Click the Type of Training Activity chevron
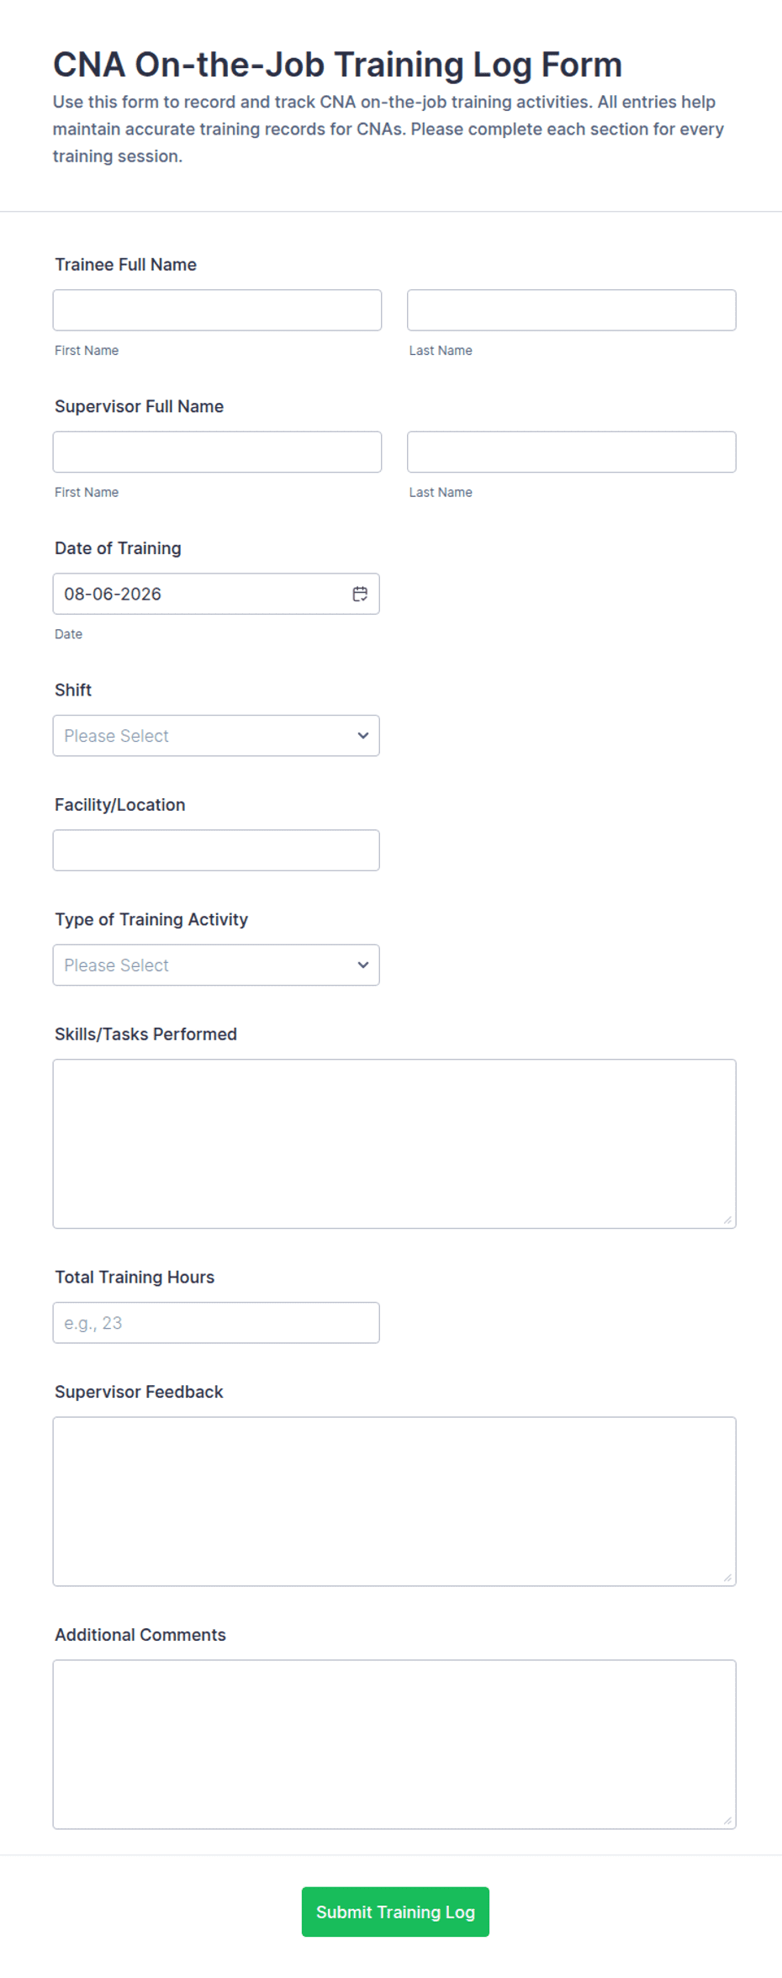 [363, 965]
